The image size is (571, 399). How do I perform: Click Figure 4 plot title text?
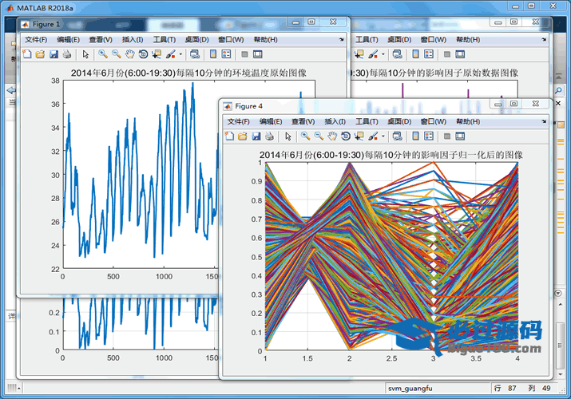[391, 154]
